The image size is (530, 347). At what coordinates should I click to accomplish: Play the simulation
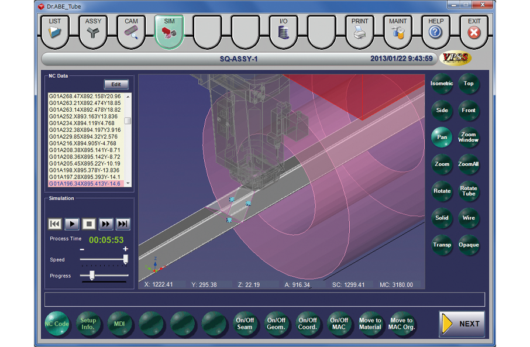pos(71,224)
